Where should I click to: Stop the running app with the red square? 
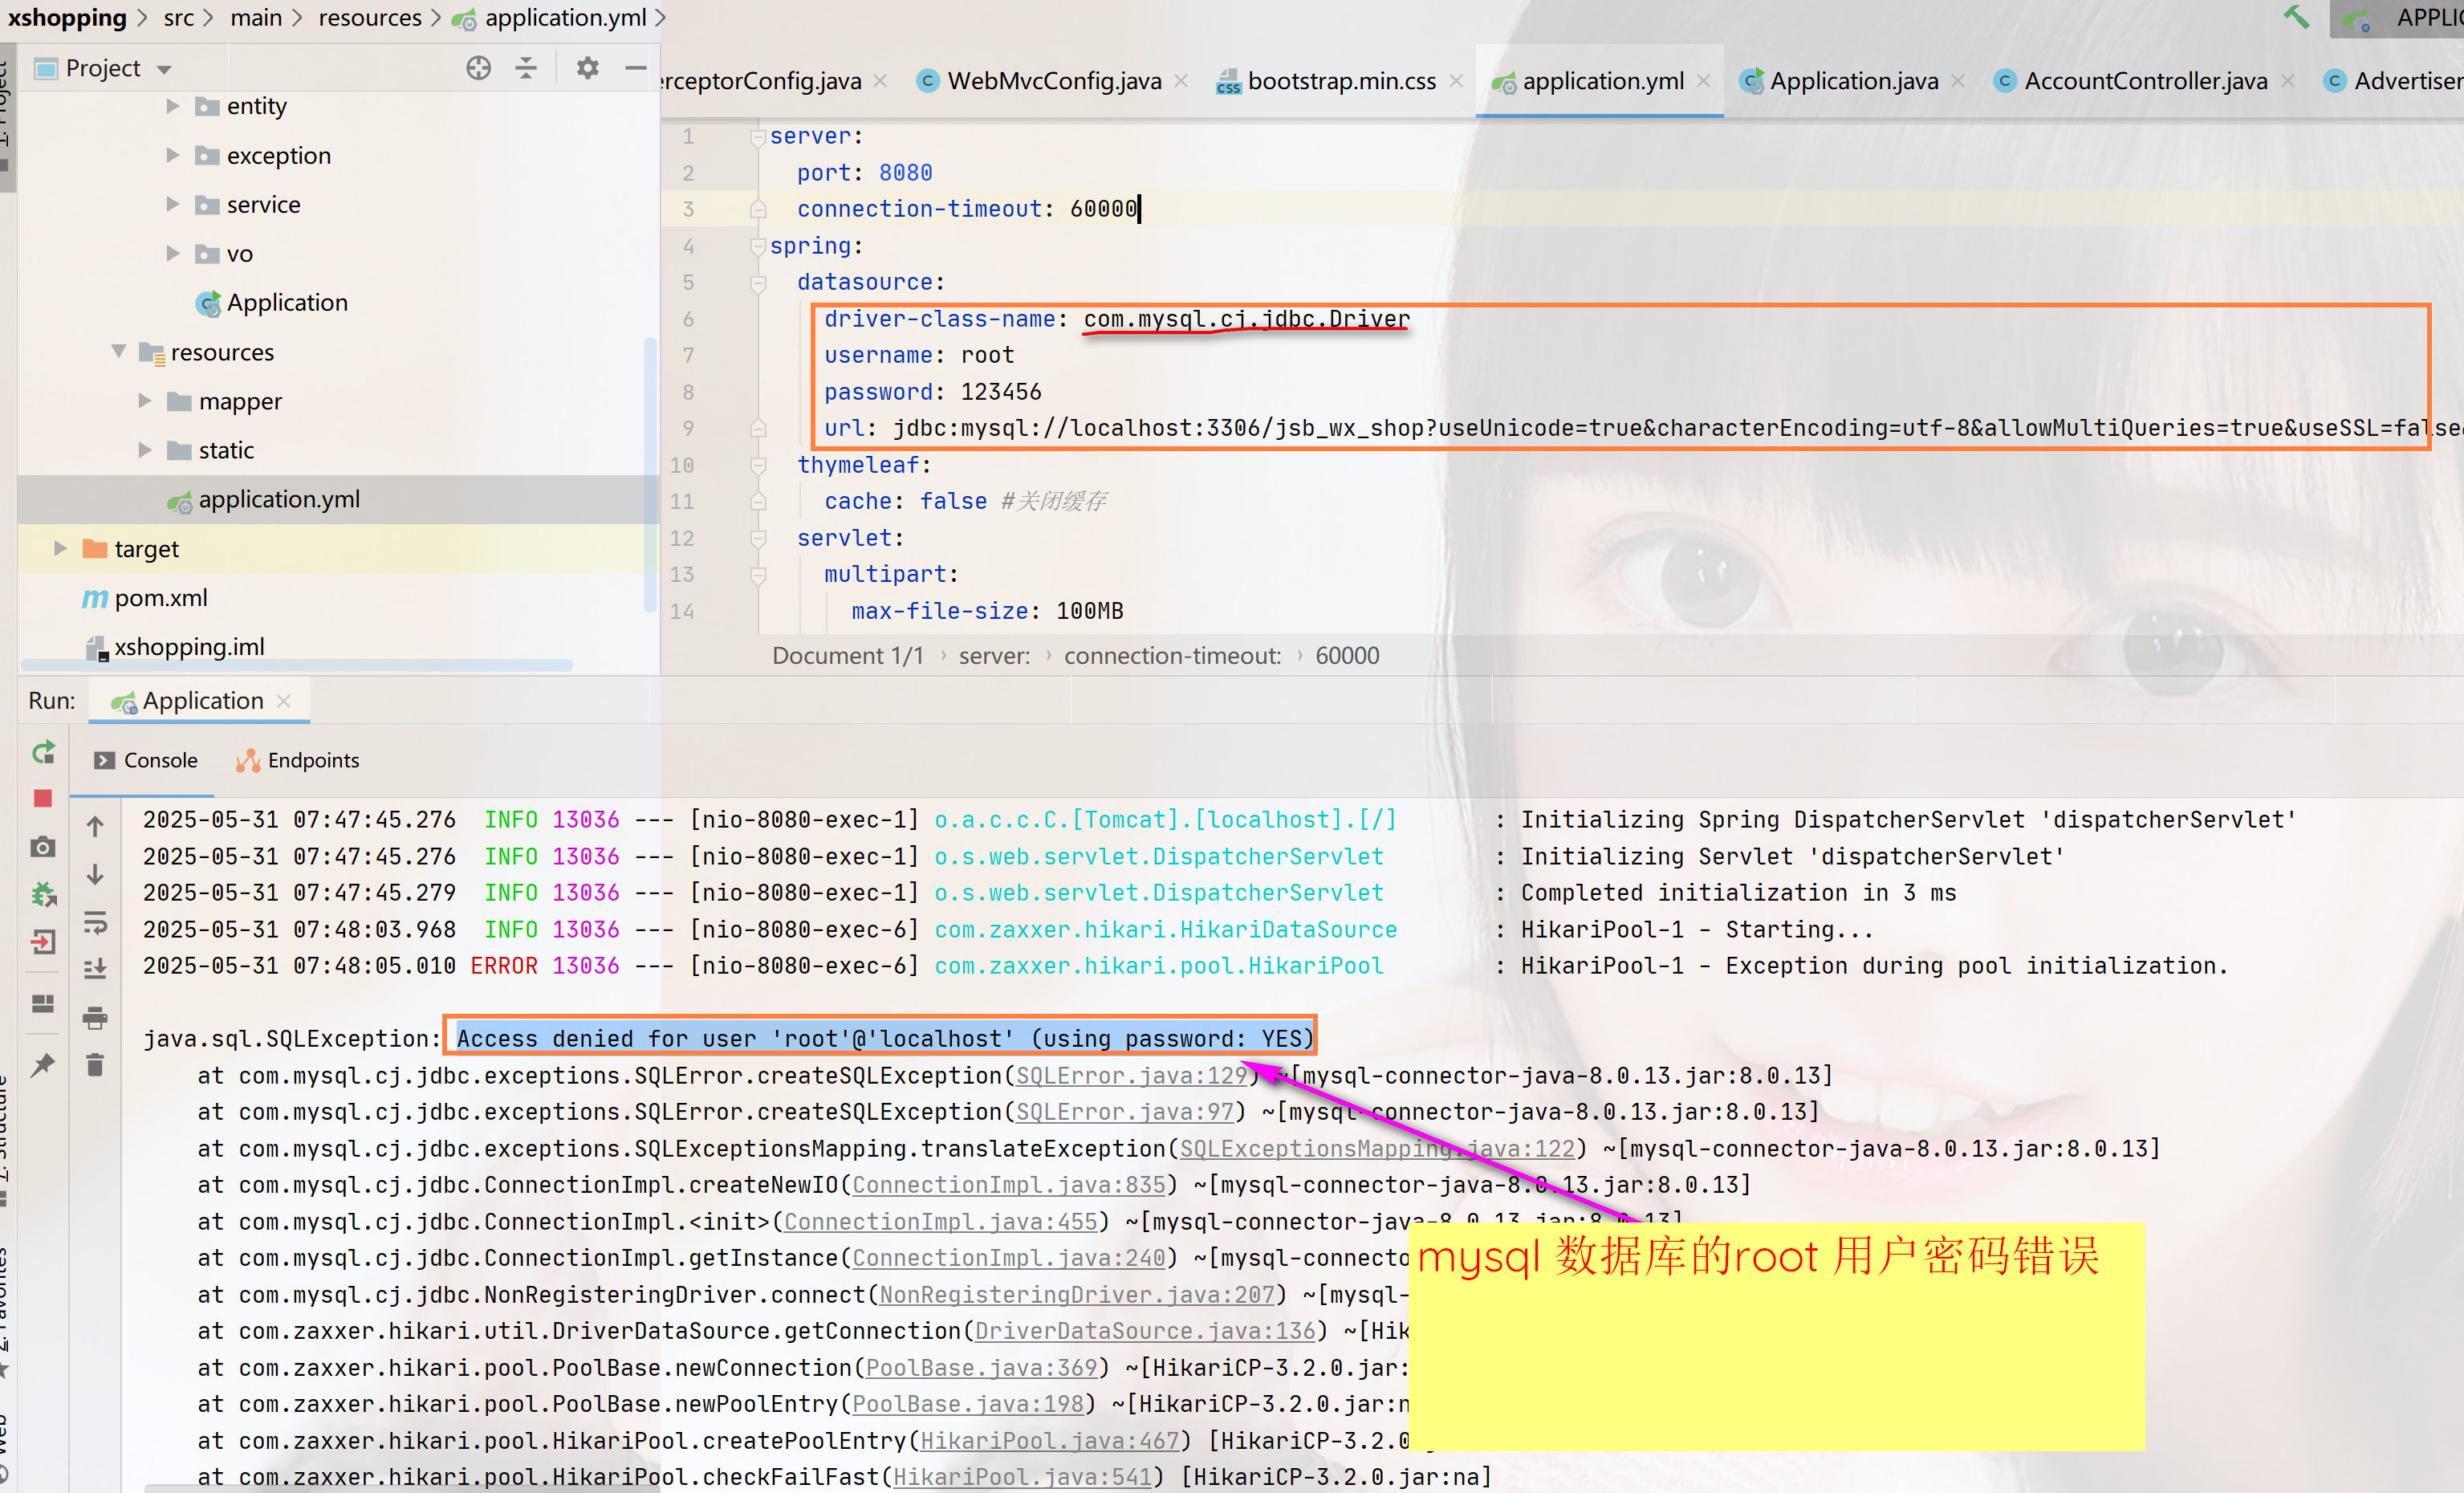click(43, 798)
